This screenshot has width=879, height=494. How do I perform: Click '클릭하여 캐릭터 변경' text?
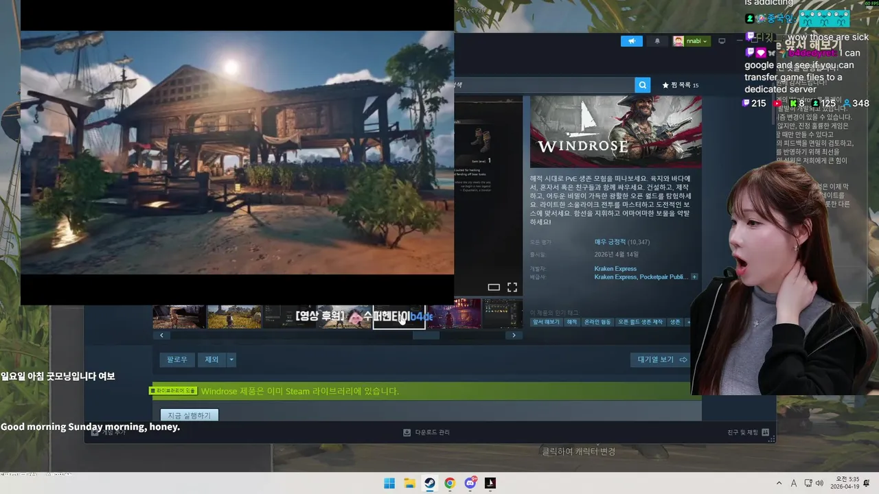pyautogui.click(x=579, y=451)
